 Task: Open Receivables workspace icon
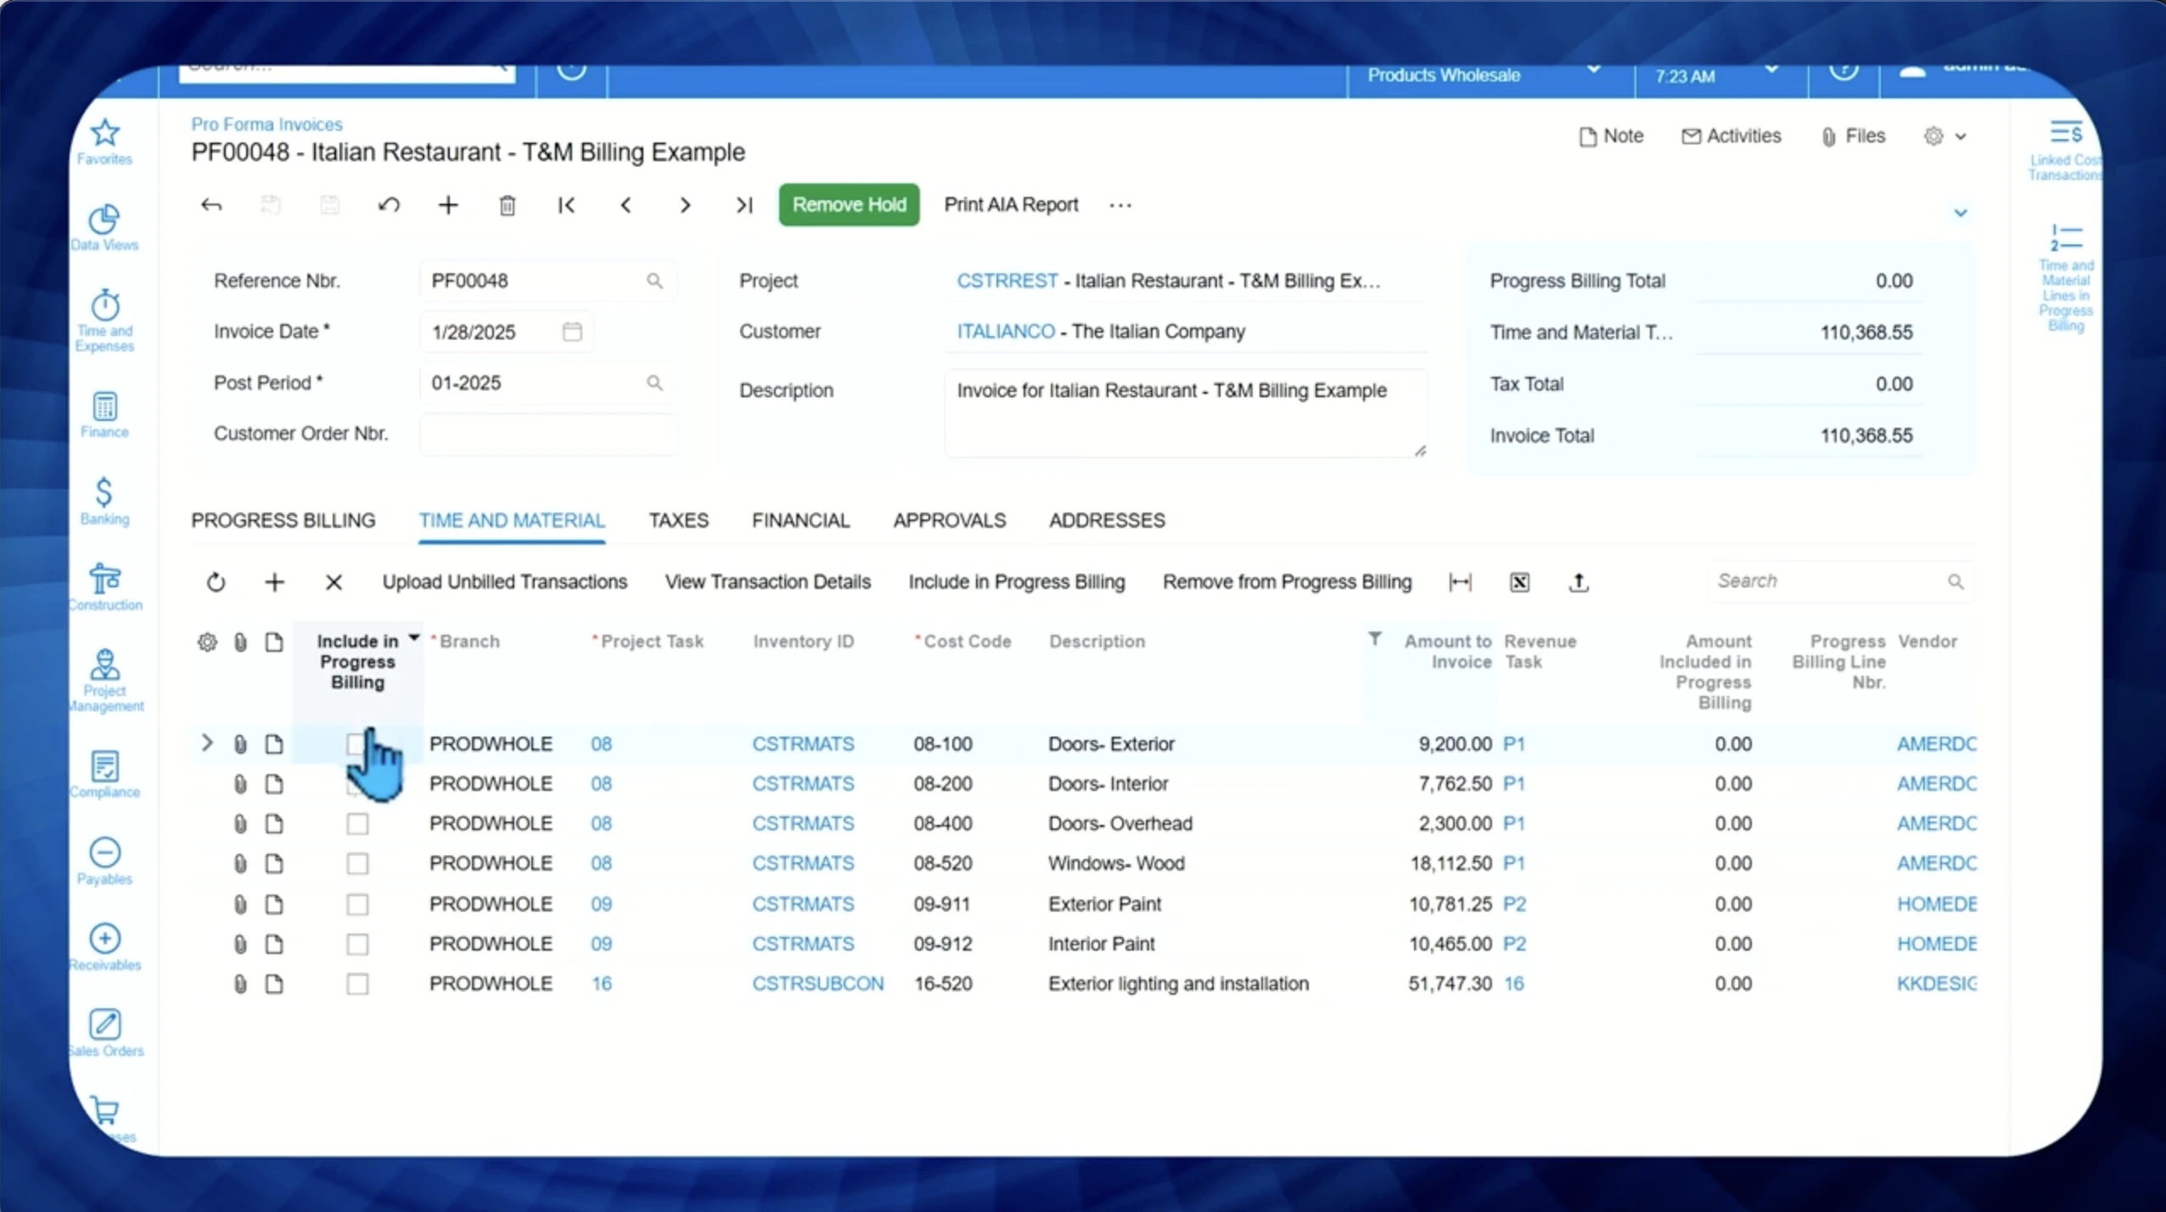click(104, 947)
